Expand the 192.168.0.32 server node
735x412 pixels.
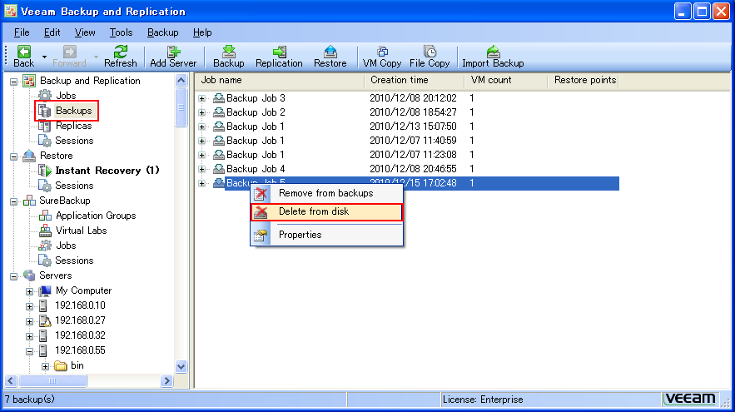29,336
